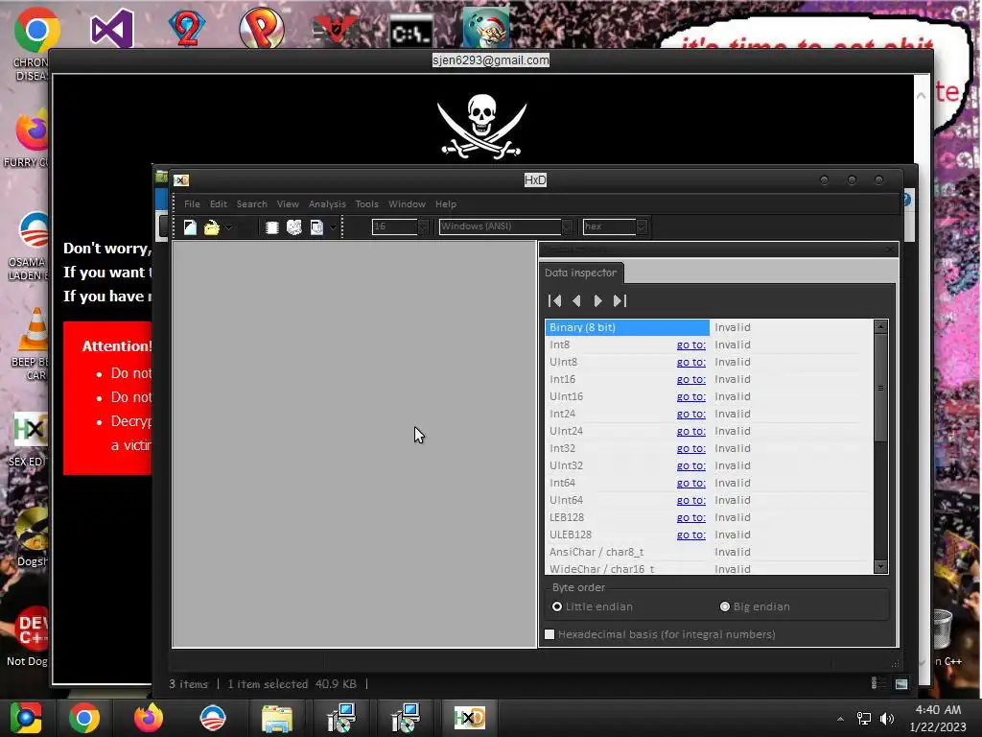Open the Edit menu in HxD
Image resolution: width=982 pixels, height=737 pixels.
218,204
